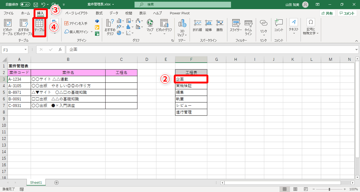Viewport: 360px width, 192px height.
Task: Open the Power Pivot tab
Action: tap(179, 13)
